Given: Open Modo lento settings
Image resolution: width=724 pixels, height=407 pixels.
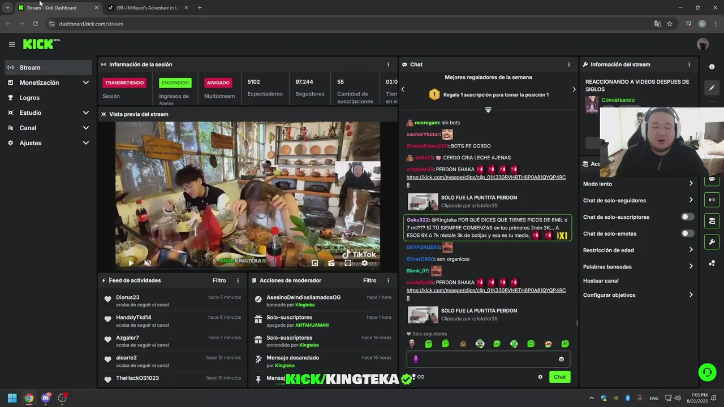Looking at the screenshot, I should [x=638, y=184].
